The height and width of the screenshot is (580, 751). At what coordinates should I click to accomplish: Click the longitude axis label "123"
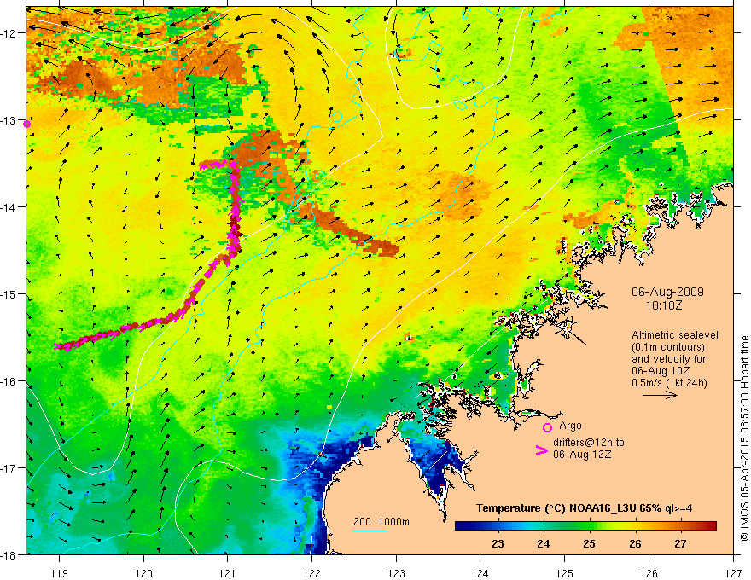pyautogui.click(x=396, y=573)
